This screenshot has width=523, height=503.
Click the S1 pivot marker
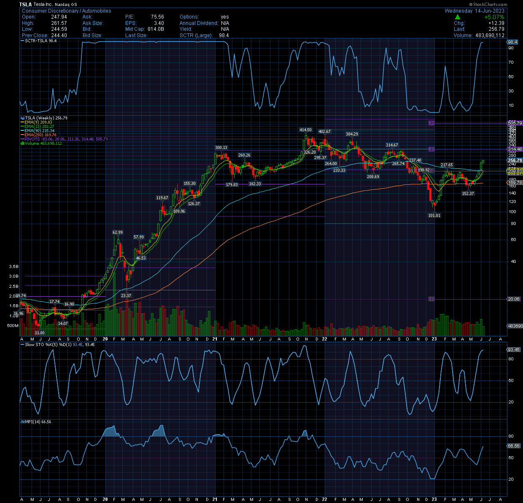(x=431, y=299)
